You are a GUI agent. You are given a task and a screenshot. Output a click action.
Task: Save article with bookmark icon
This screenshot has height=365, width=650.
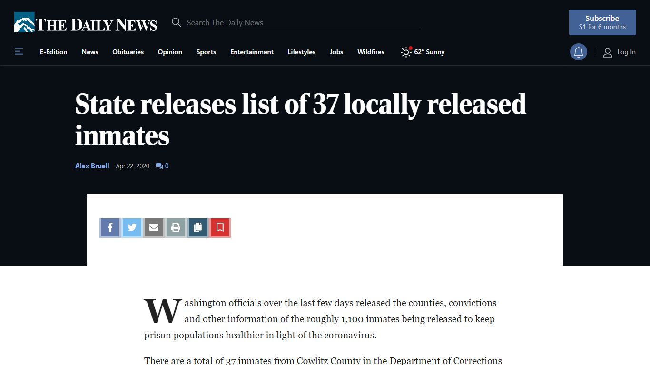point(220,228)
